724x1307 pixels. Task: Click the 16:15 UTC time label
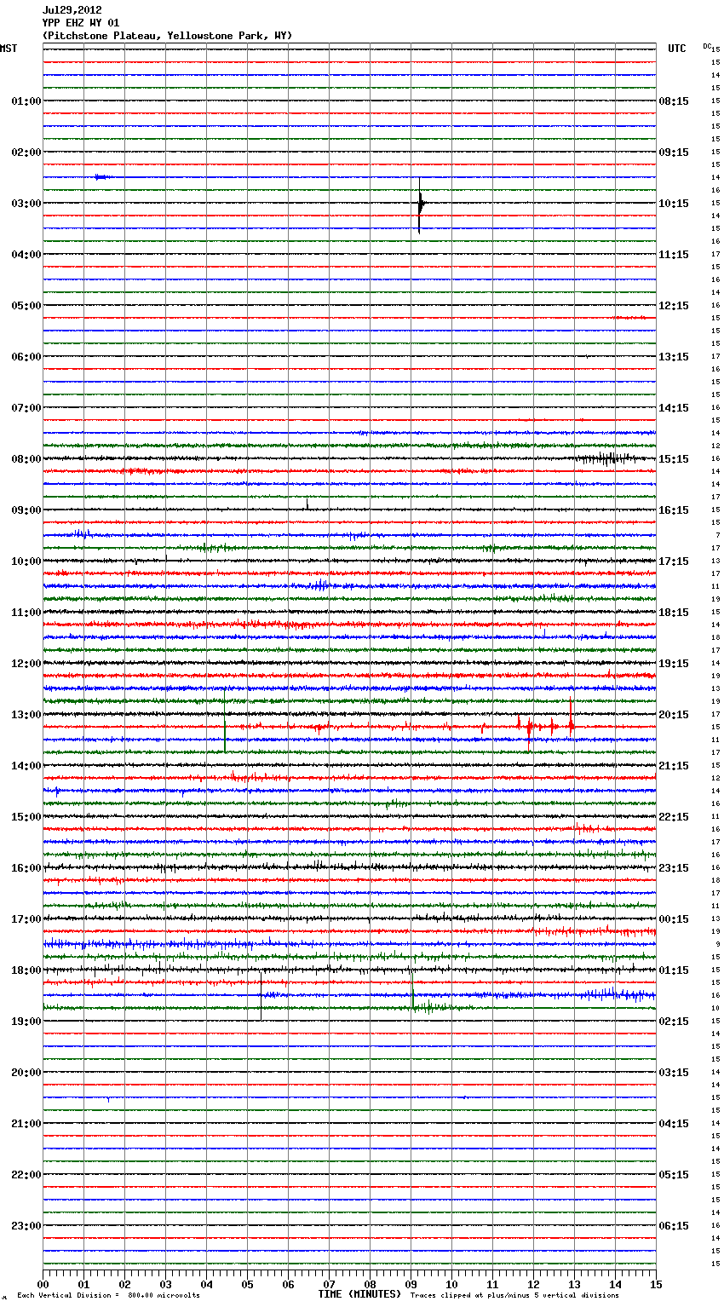click(x=674, y=510)
